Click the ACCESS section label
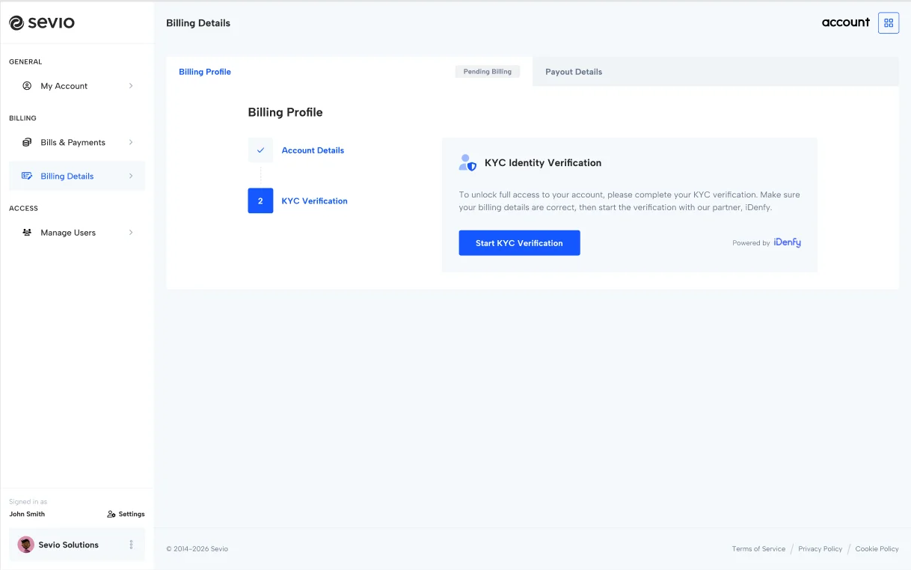 point(23,209)
